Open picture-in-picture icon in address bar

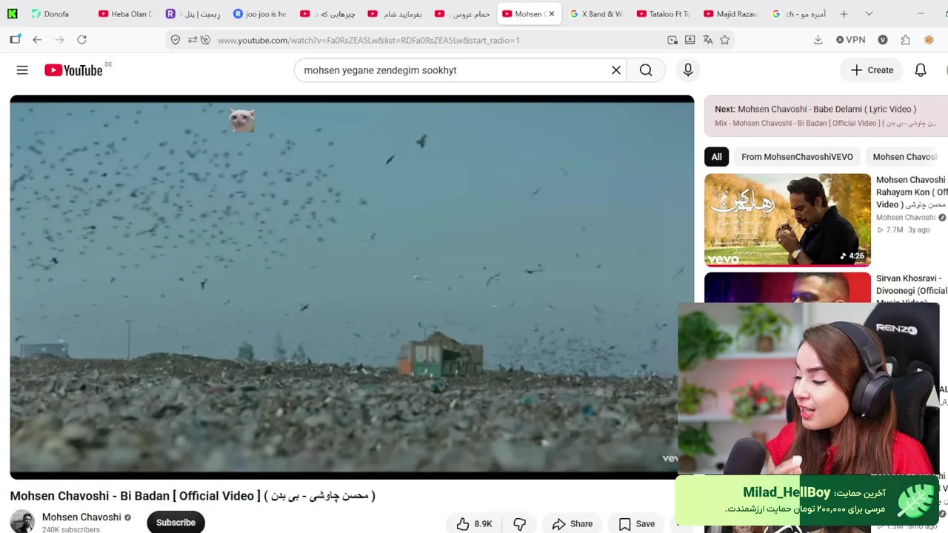coord(672,40)
